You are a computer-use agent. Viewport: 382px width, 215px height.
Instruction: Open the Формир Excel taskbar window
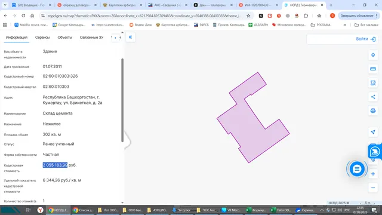[x=256, y=210]
